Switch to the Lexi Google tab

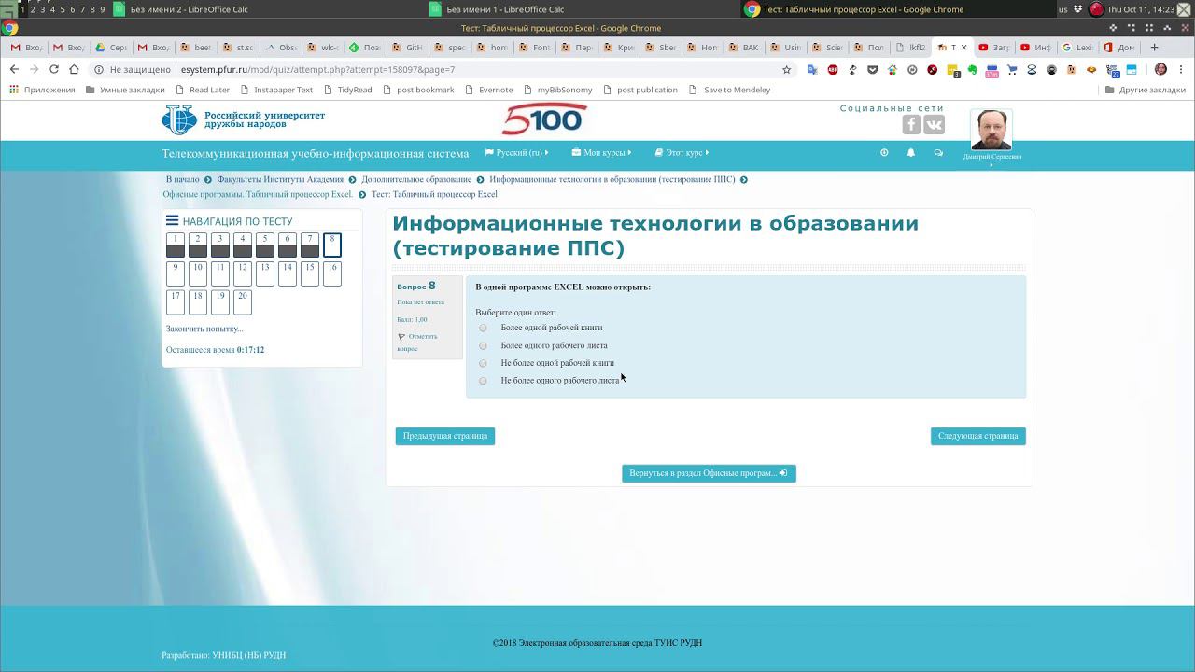click(1079, 48)
